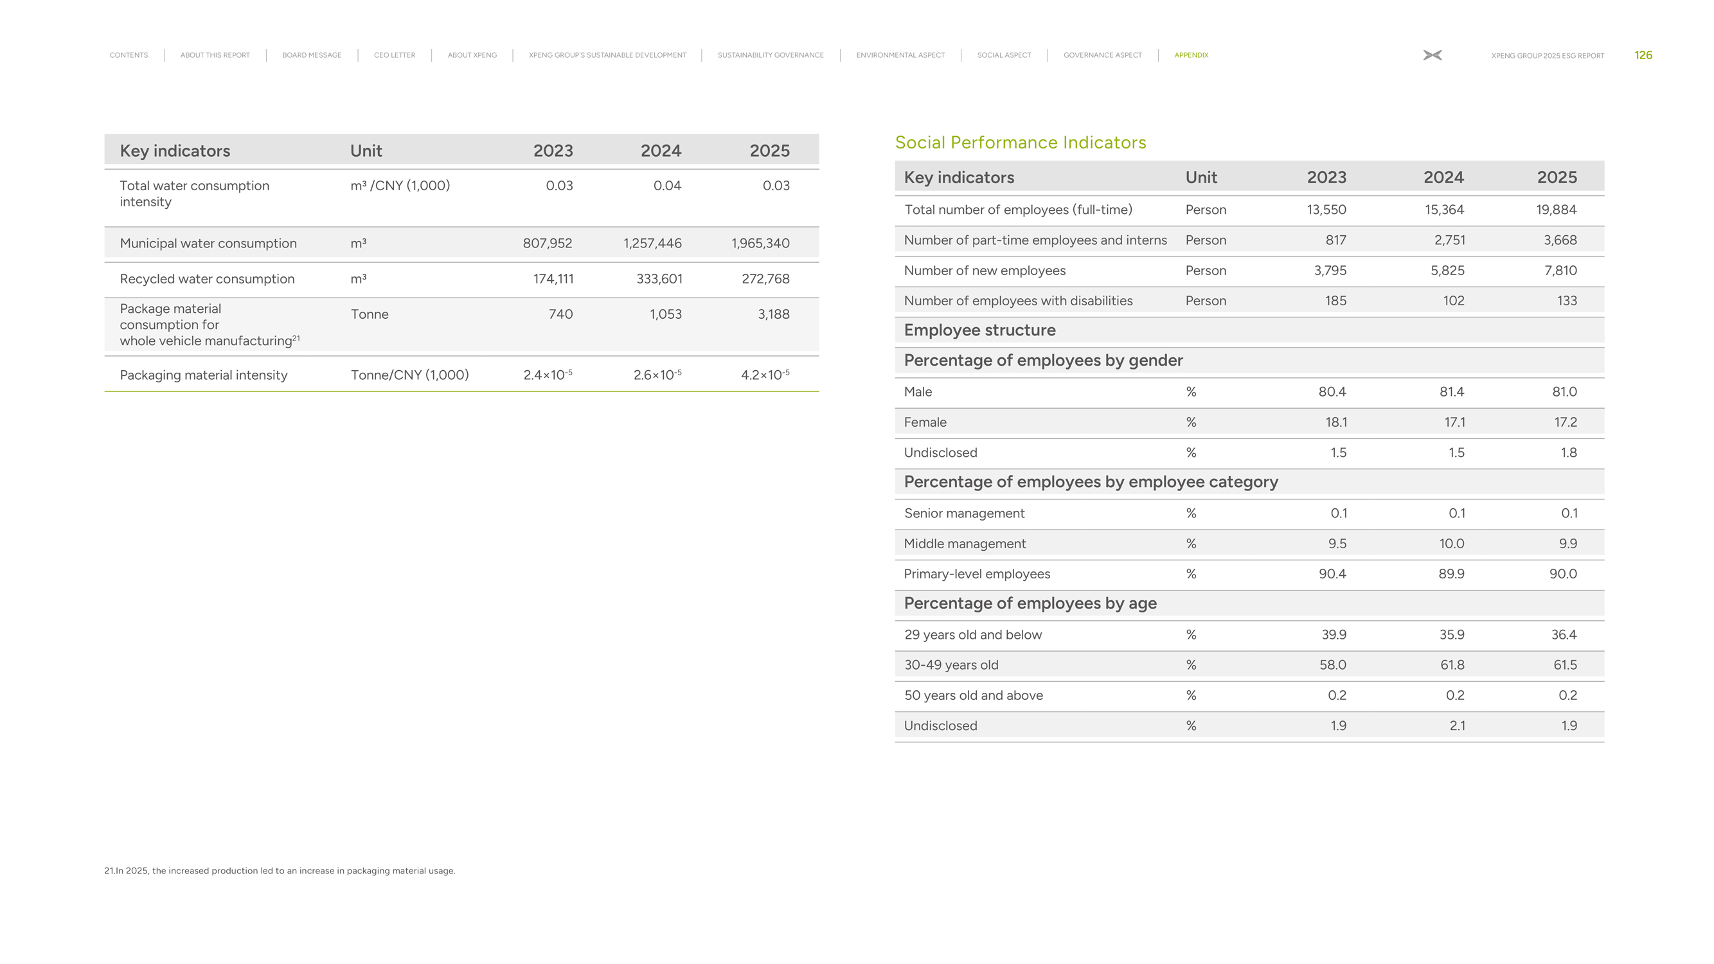Open the Governance Aspect section
1714x964 pixels.
(x=1103, y=55)
